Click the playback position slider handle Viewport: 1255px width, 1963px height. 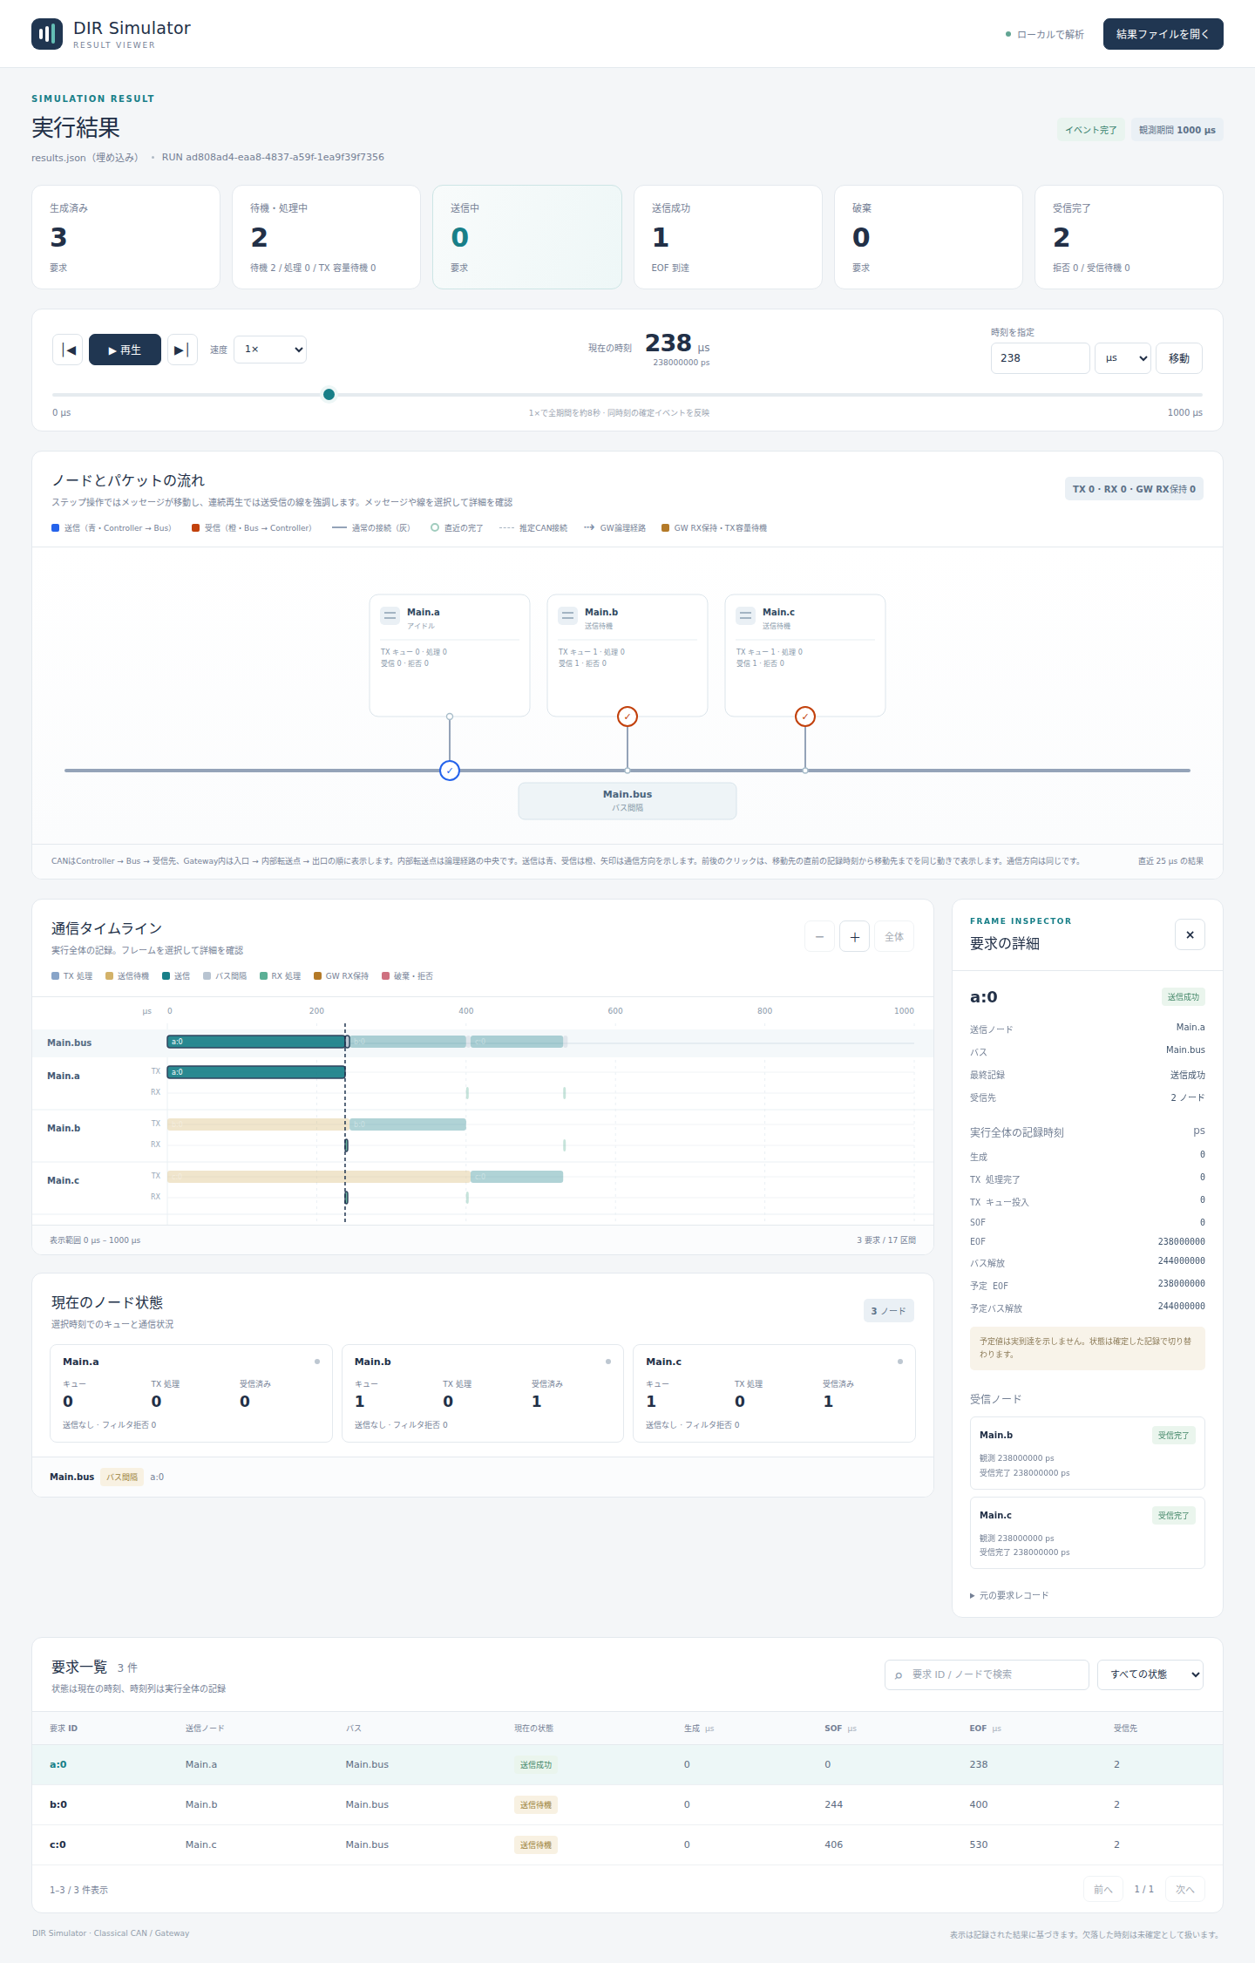tap(329, 395)
